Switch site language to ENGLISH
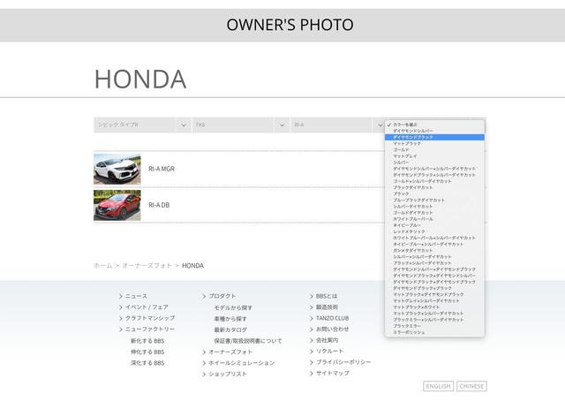This screenshot has height=409, width=565. point(438,386)
